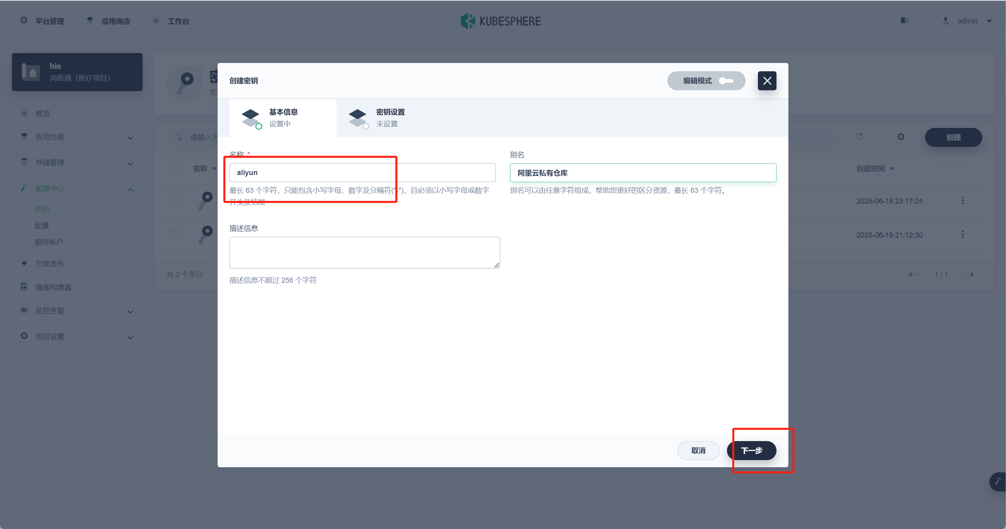Open Platform Management (平台管理) menu
Screen dimensions: 1006x529
(x=50, y=21)
